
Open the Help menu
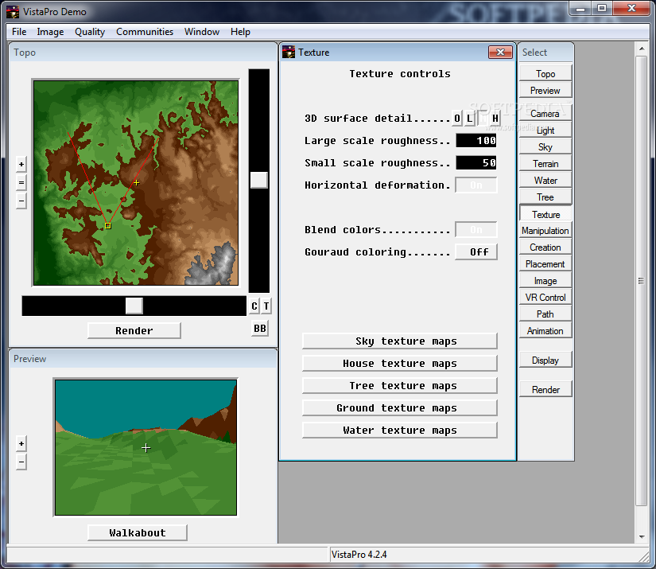tap(240, 32)
